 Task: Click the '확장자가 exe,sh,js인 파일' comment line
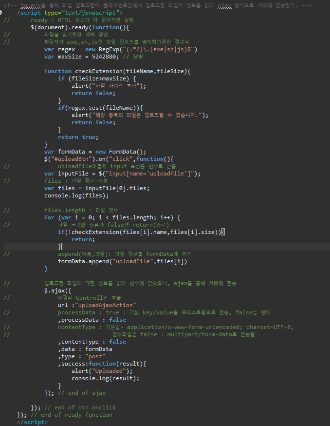point(117,42)
